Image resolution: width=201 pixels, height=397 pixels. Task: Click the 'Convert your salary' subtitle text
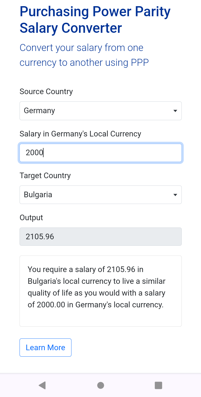(x=84, y=55)
